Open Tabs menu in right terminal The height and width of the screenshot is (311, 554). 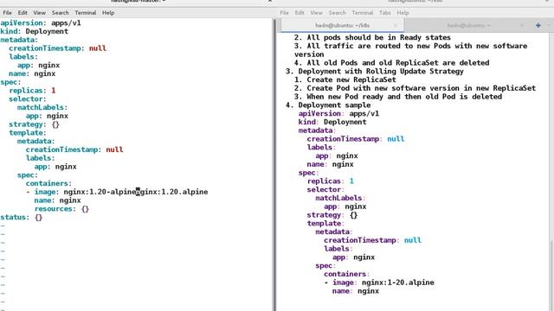click(x=384, y=13)
